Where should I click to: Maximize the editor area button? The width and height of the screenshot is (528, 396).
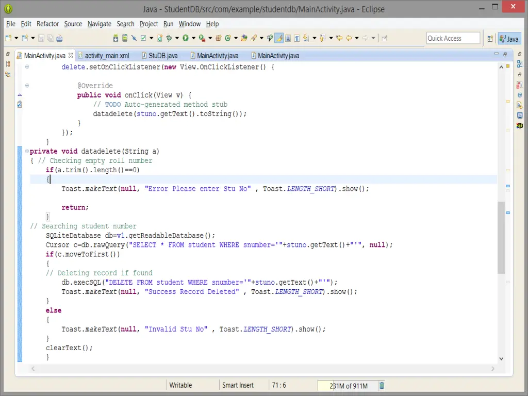pyautogui.click(x=505, y=54)
